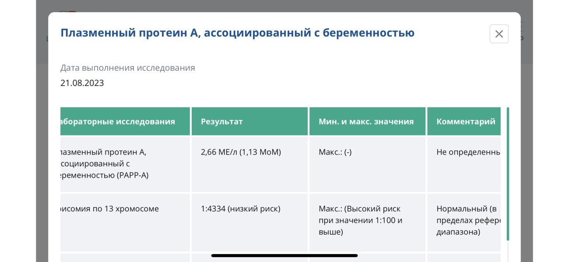
Task: Click the high risk 1:100 threshold cell
Action: [367, 223]
